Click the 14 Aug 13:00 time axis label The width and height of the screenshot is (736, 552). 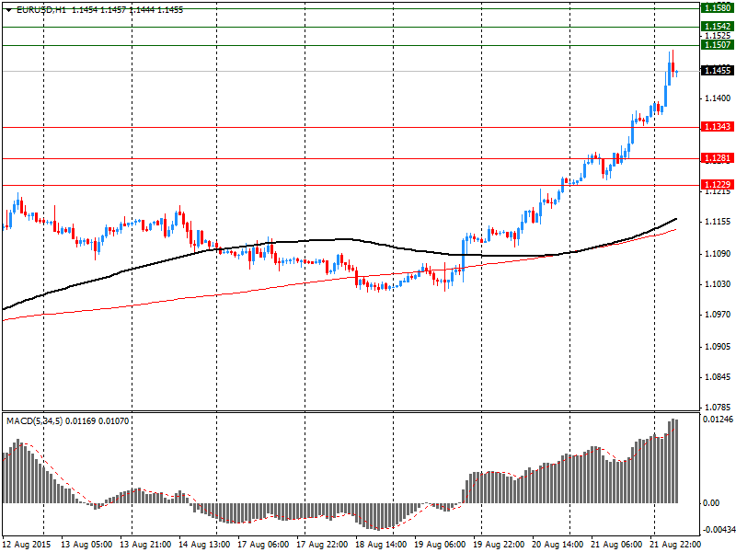(204, 545)
